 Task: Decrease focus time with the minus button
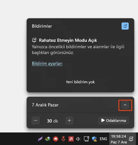pos(36,121)
